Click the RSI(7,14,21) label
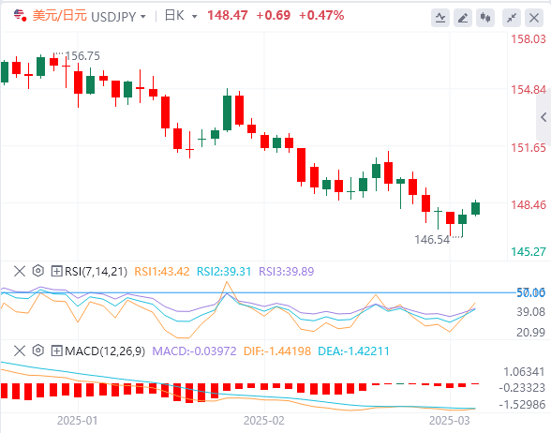This screenshot has height=433, width=551. (96, 272)
